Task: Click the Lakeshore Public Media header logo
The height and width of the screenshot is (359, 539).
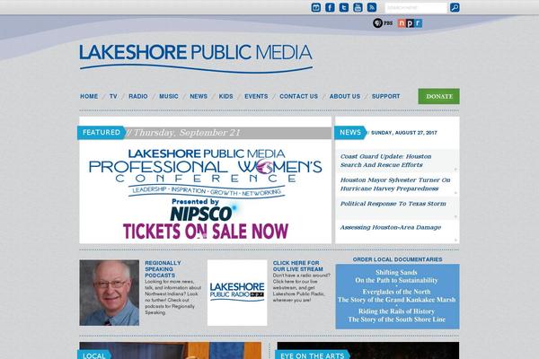Action: click(196, 57)
